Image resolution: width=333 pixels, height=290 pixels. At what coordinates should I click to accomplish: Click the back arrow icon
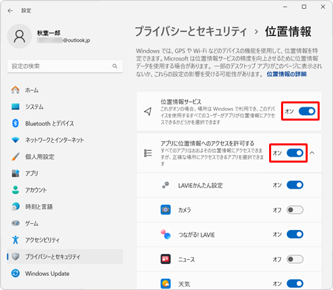click(10, 11)
